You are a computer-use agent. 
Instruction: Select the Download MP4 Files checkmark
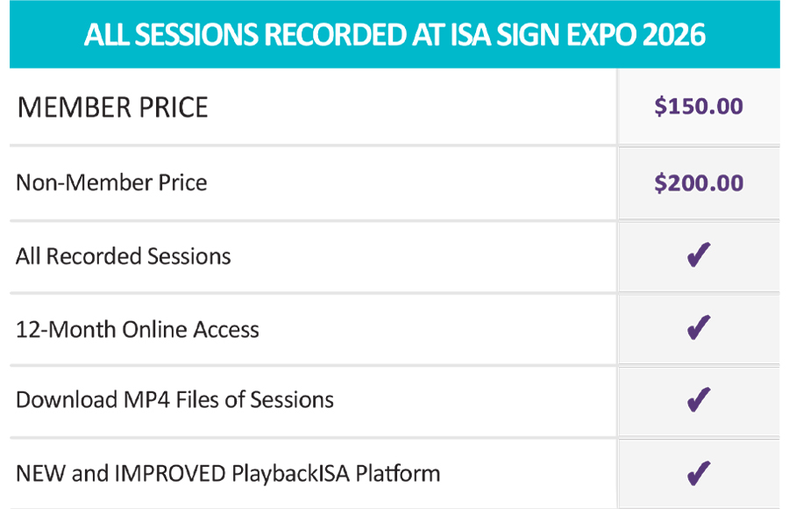pos(698,400)
